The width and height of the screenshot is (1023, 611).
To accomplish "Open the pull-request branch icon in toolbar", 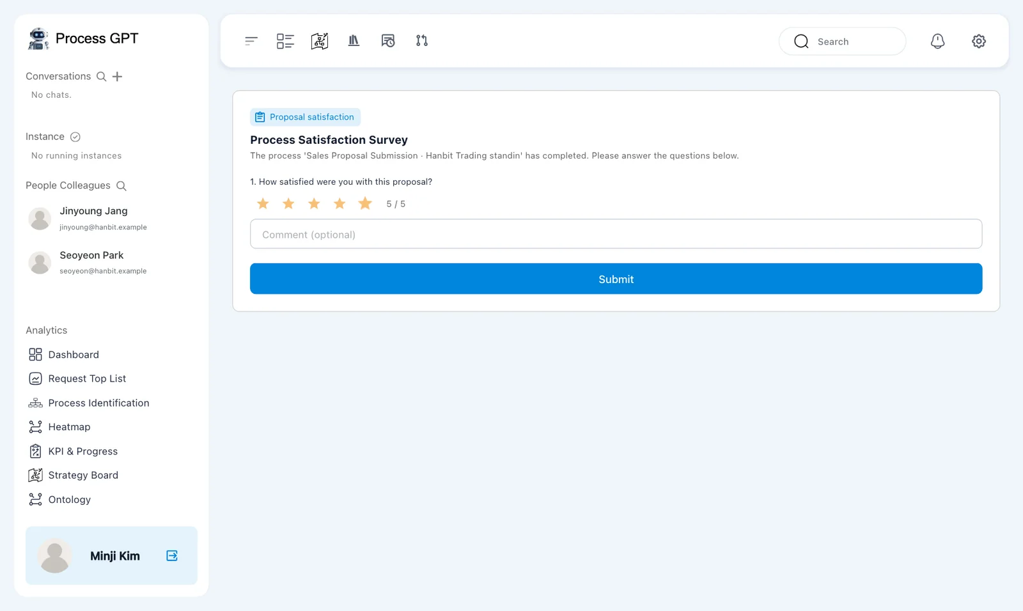I will [422, 41].
